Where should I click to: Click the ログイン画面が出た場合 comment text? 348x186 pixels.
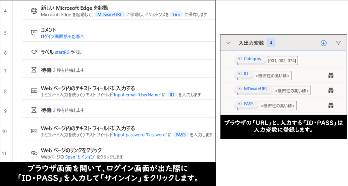coord(62,37)
